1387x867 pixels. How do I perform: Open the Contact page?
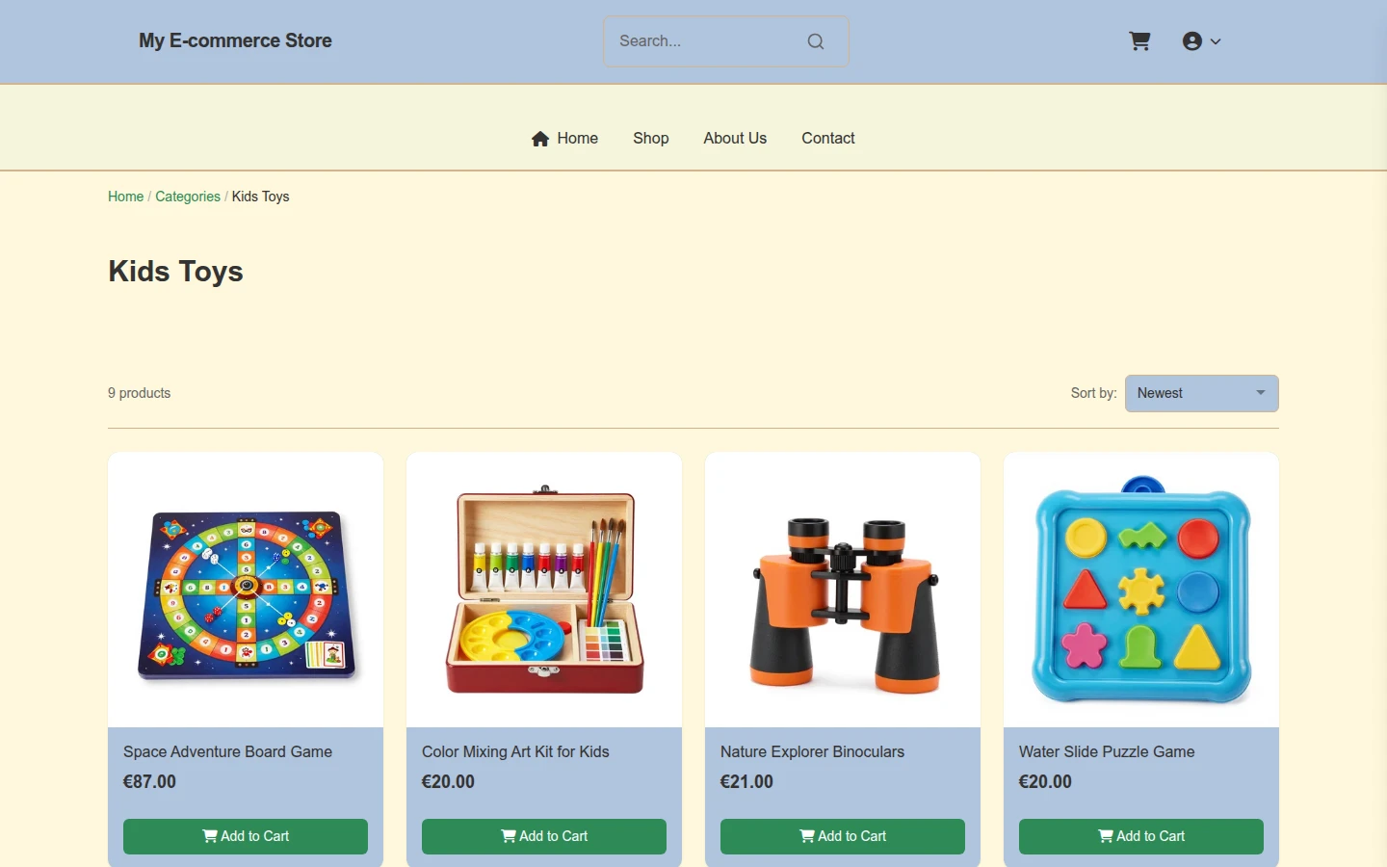coord(828,139)
